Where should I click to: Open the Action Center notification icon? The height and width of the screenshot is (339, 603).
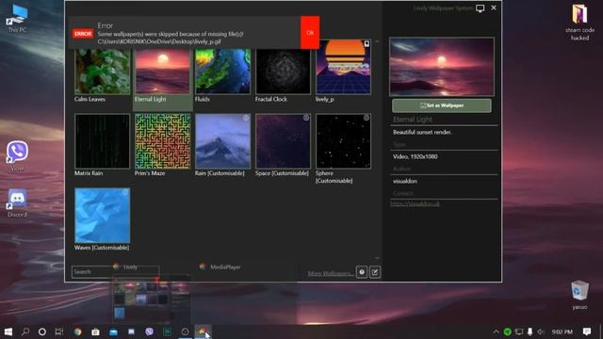click(x=586, y=331)
